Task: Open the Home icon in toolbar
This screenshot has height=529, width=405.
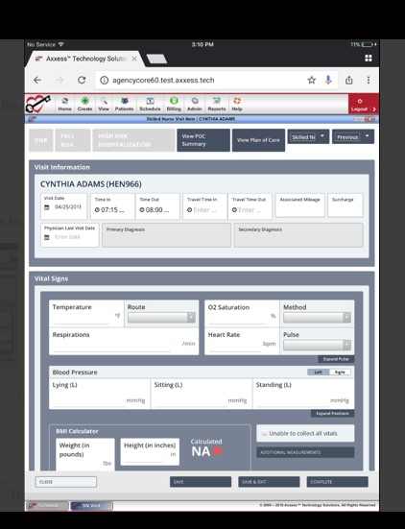Action: [64, 101]
